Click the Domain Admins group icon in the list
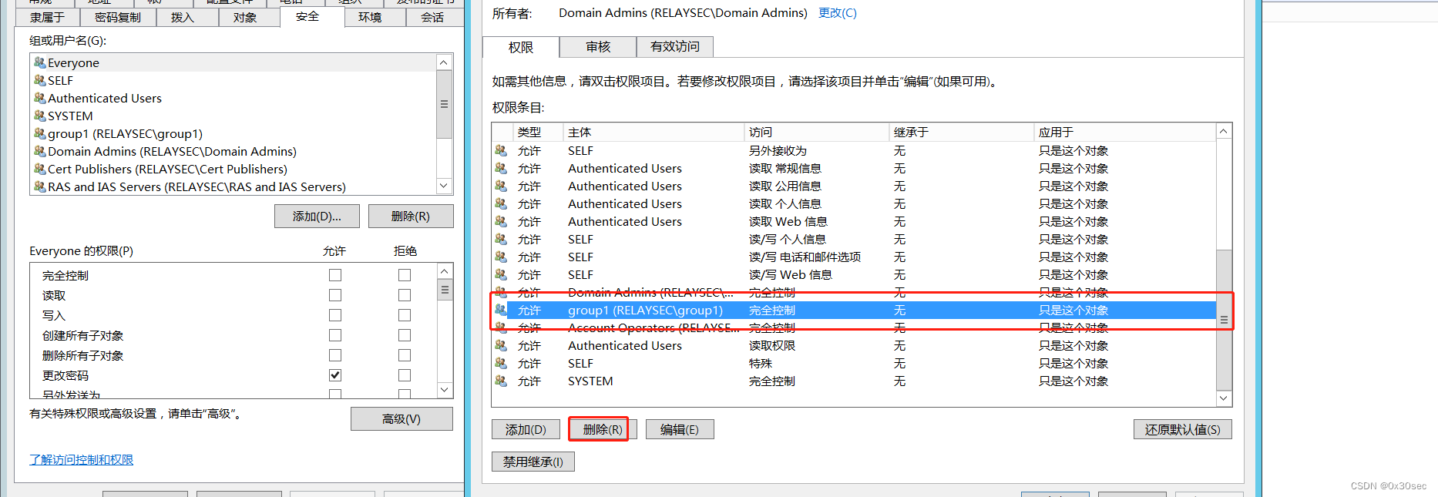The height and width of the screenshot is (497, 1438). [40, 151]
